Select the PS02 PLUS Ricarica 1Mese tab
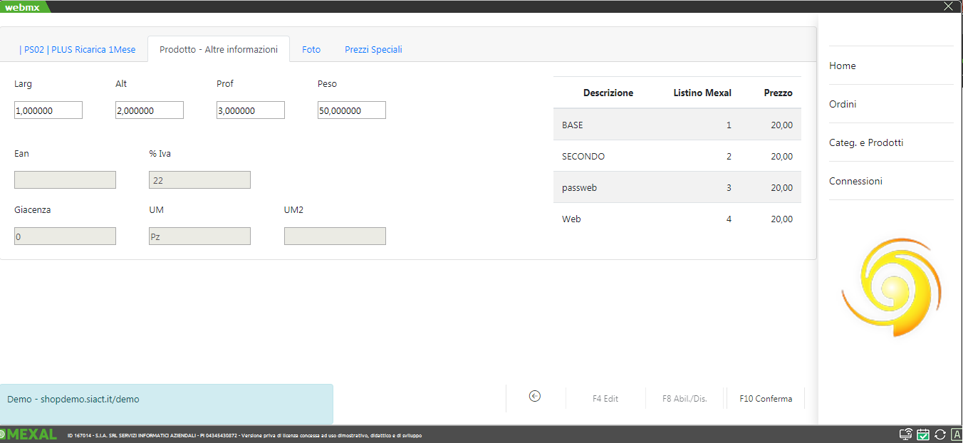The image size is (963, 443). click(77, 50)
